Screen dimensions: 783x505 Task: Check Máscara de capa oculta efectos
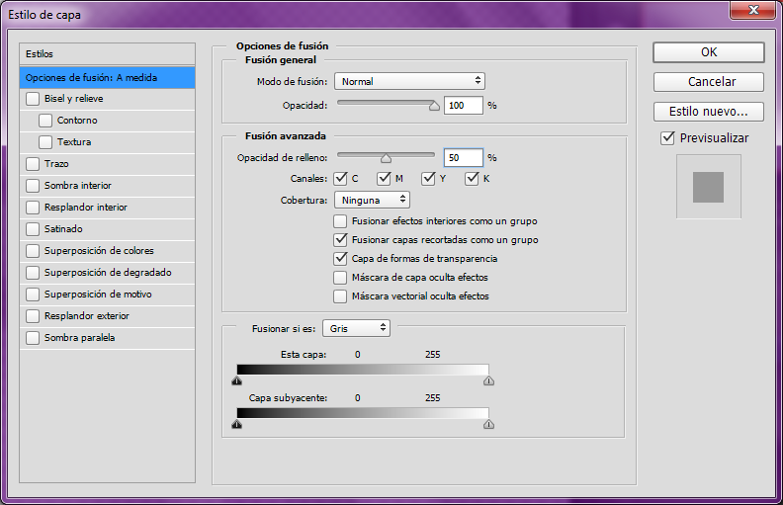[x=340, y=278]
